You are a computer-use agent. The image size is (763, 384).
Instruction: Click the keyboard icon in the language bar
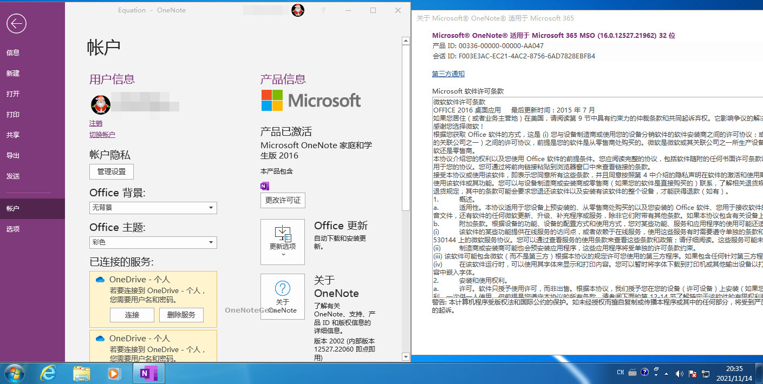[x=633, y=373]
